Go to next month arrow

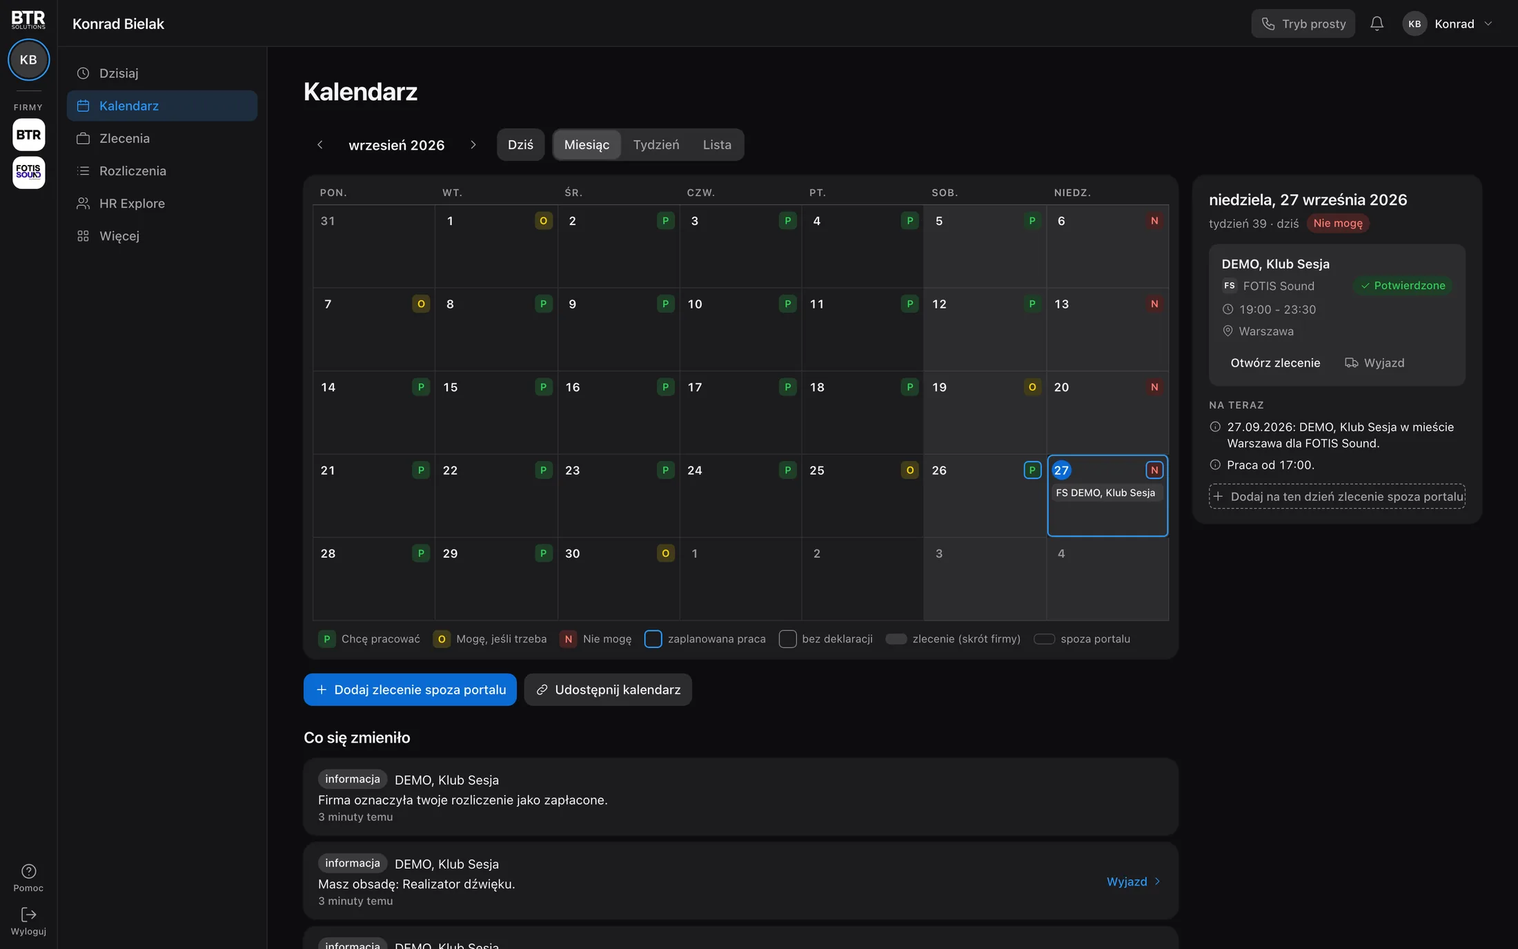473,145
